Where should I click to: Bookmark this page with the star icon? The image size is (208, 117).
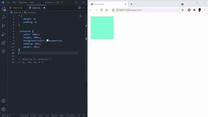tap(183, 10)
